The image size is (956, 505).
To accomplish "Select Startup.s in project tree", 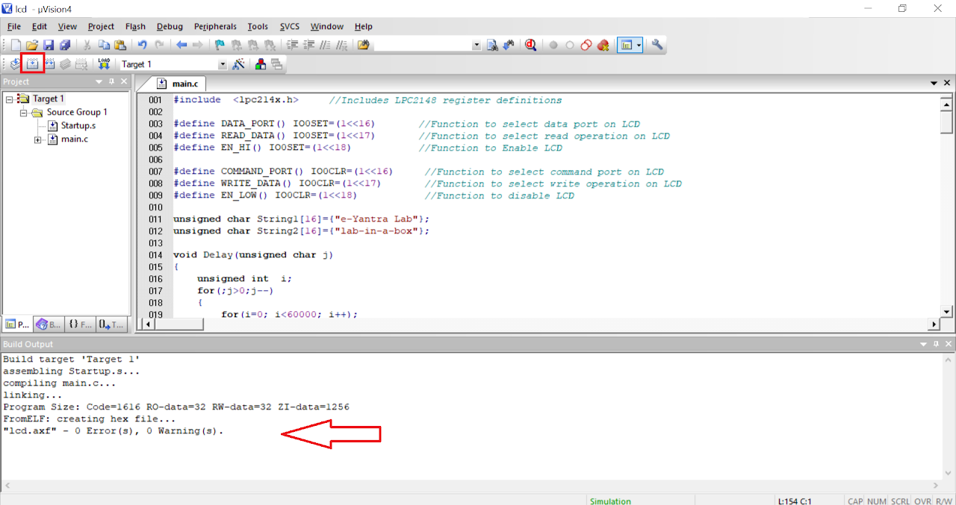I will pyautogui.click(x=78, y=125).
